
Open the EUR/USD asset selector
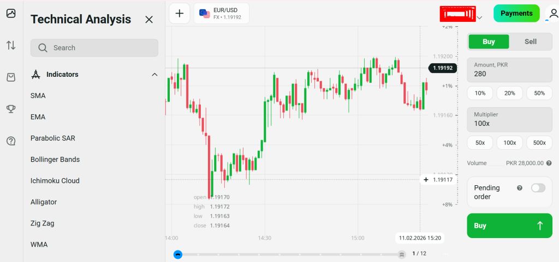click(x=222, y=14)
